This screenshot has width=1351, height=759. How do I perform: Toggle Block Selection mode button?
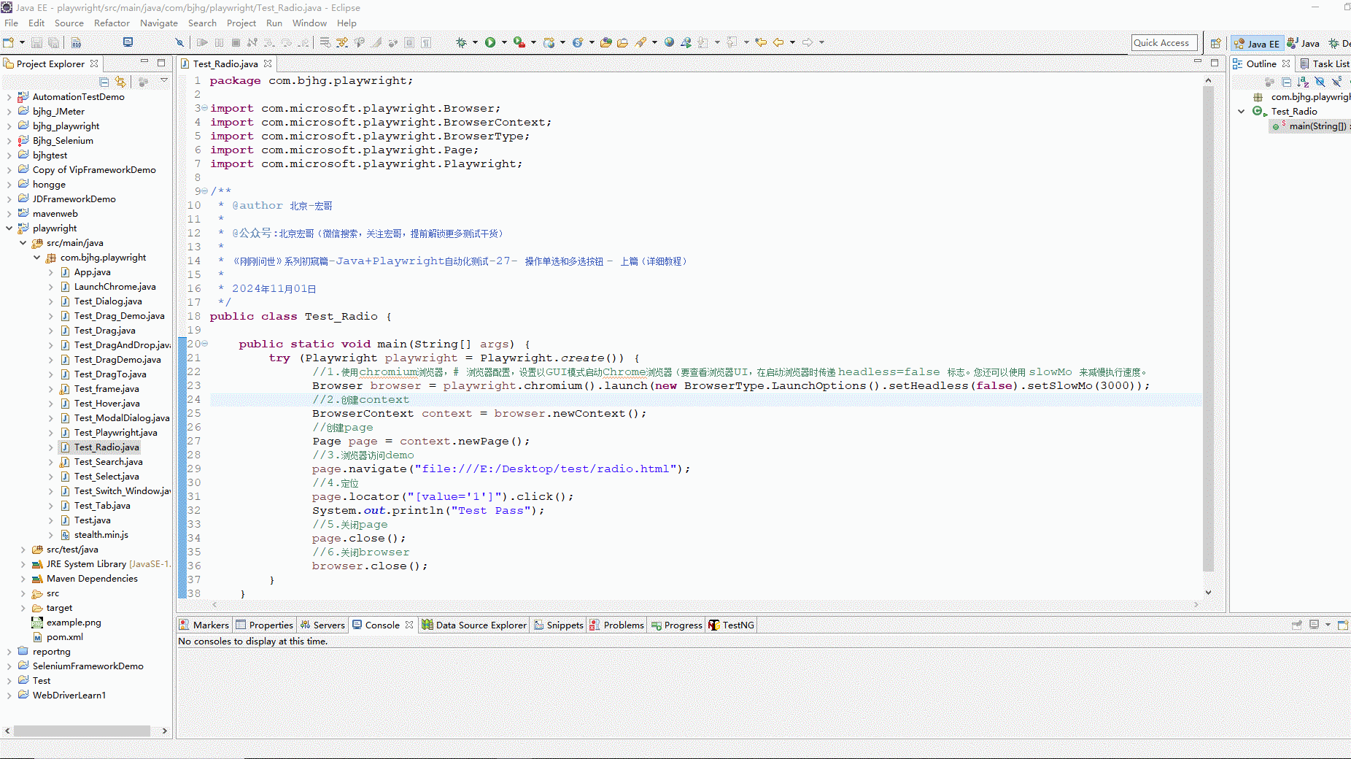pos(409,42)
